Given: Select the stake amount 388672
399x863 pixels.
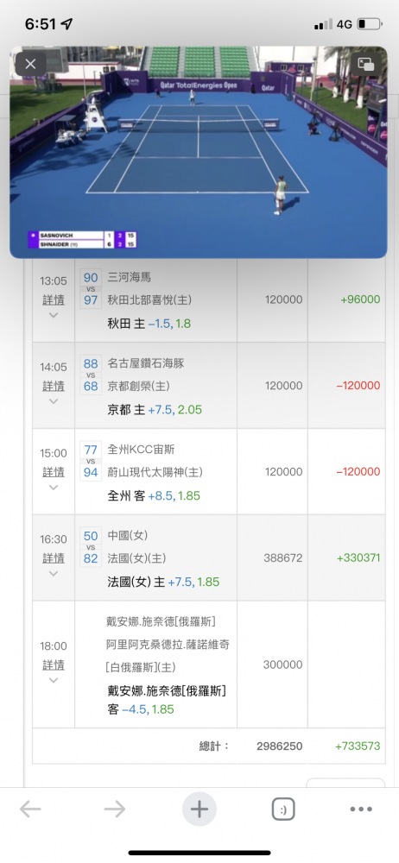Looking at the screenshot, I should point(284,557).
